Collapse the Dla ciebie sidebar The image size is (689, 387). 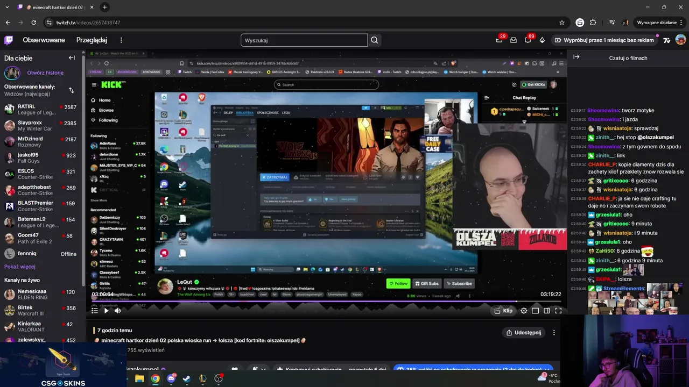pos(72,58)
